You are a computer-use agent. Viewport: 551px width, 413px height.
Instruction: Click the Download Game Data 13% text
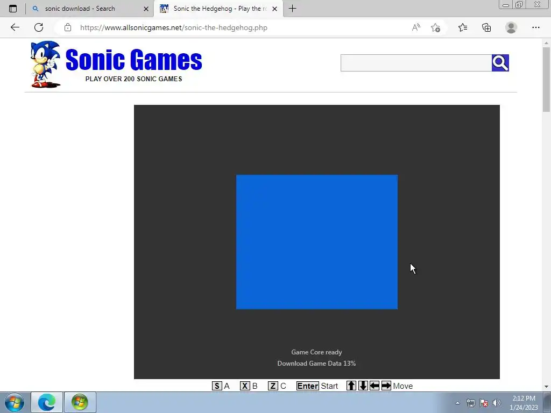[316, 364]
